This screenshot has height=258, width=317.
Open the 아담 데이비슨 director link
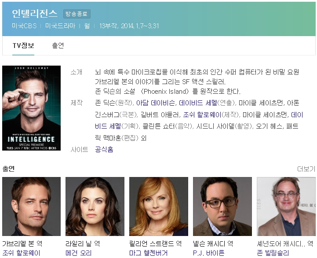pos(155,103)
